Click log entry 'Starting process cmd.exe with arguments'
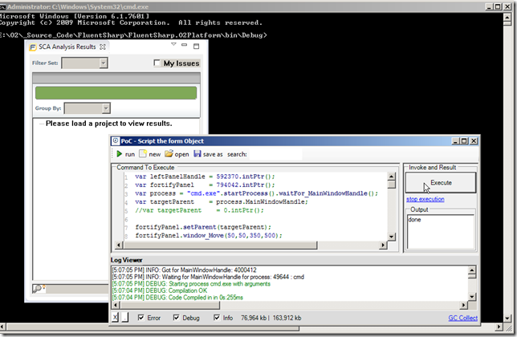The image size is (517, 337). [191, 284]
